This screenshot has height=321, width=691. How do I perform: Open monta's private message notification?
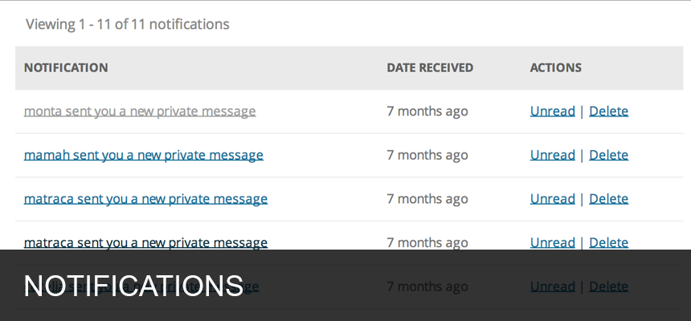(x=140, y=112)
